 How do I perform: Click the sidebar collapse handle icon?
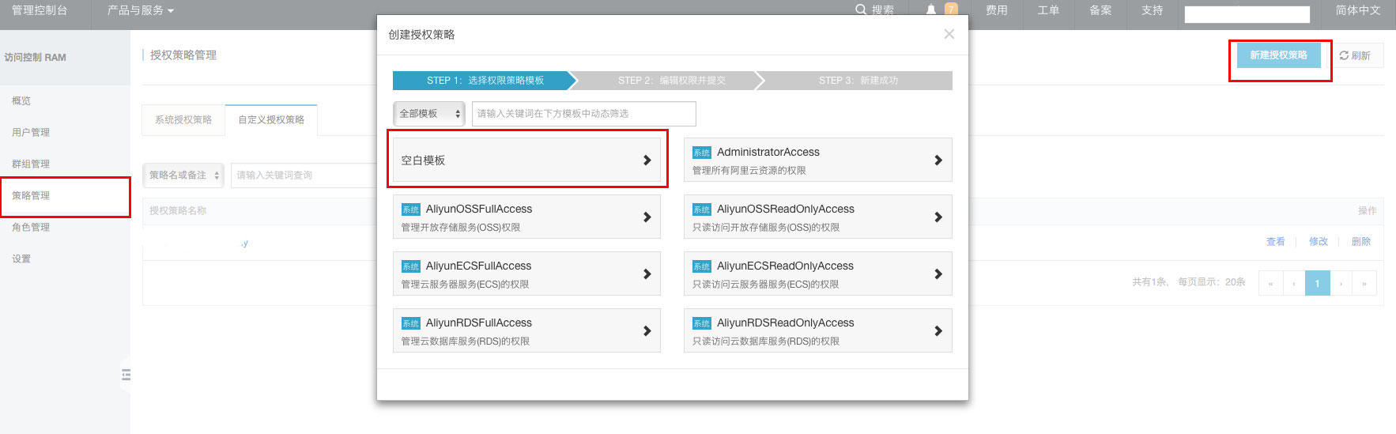click(126, 375)
